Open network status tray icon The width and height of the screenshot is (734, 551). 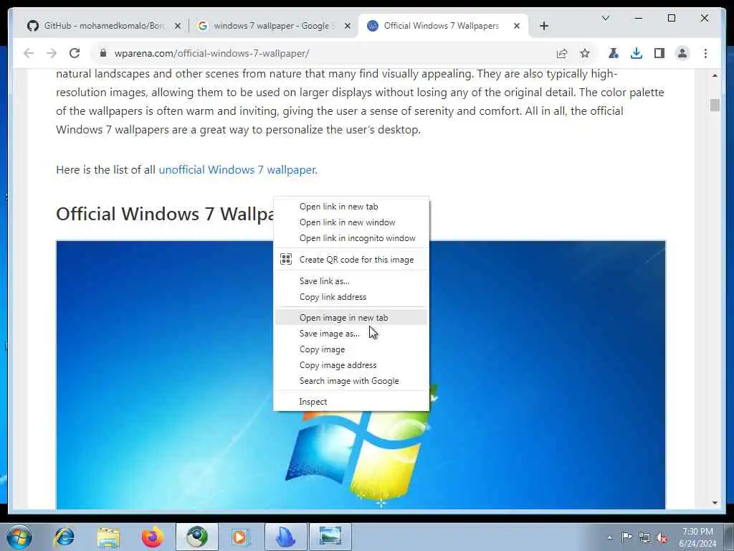[x=644, y=537]
